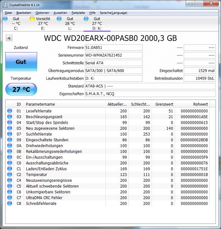Screen dimensions: 221x229
Task: Select raw value 00000000001B of Temperatur
Action: [x=194, y=174]
